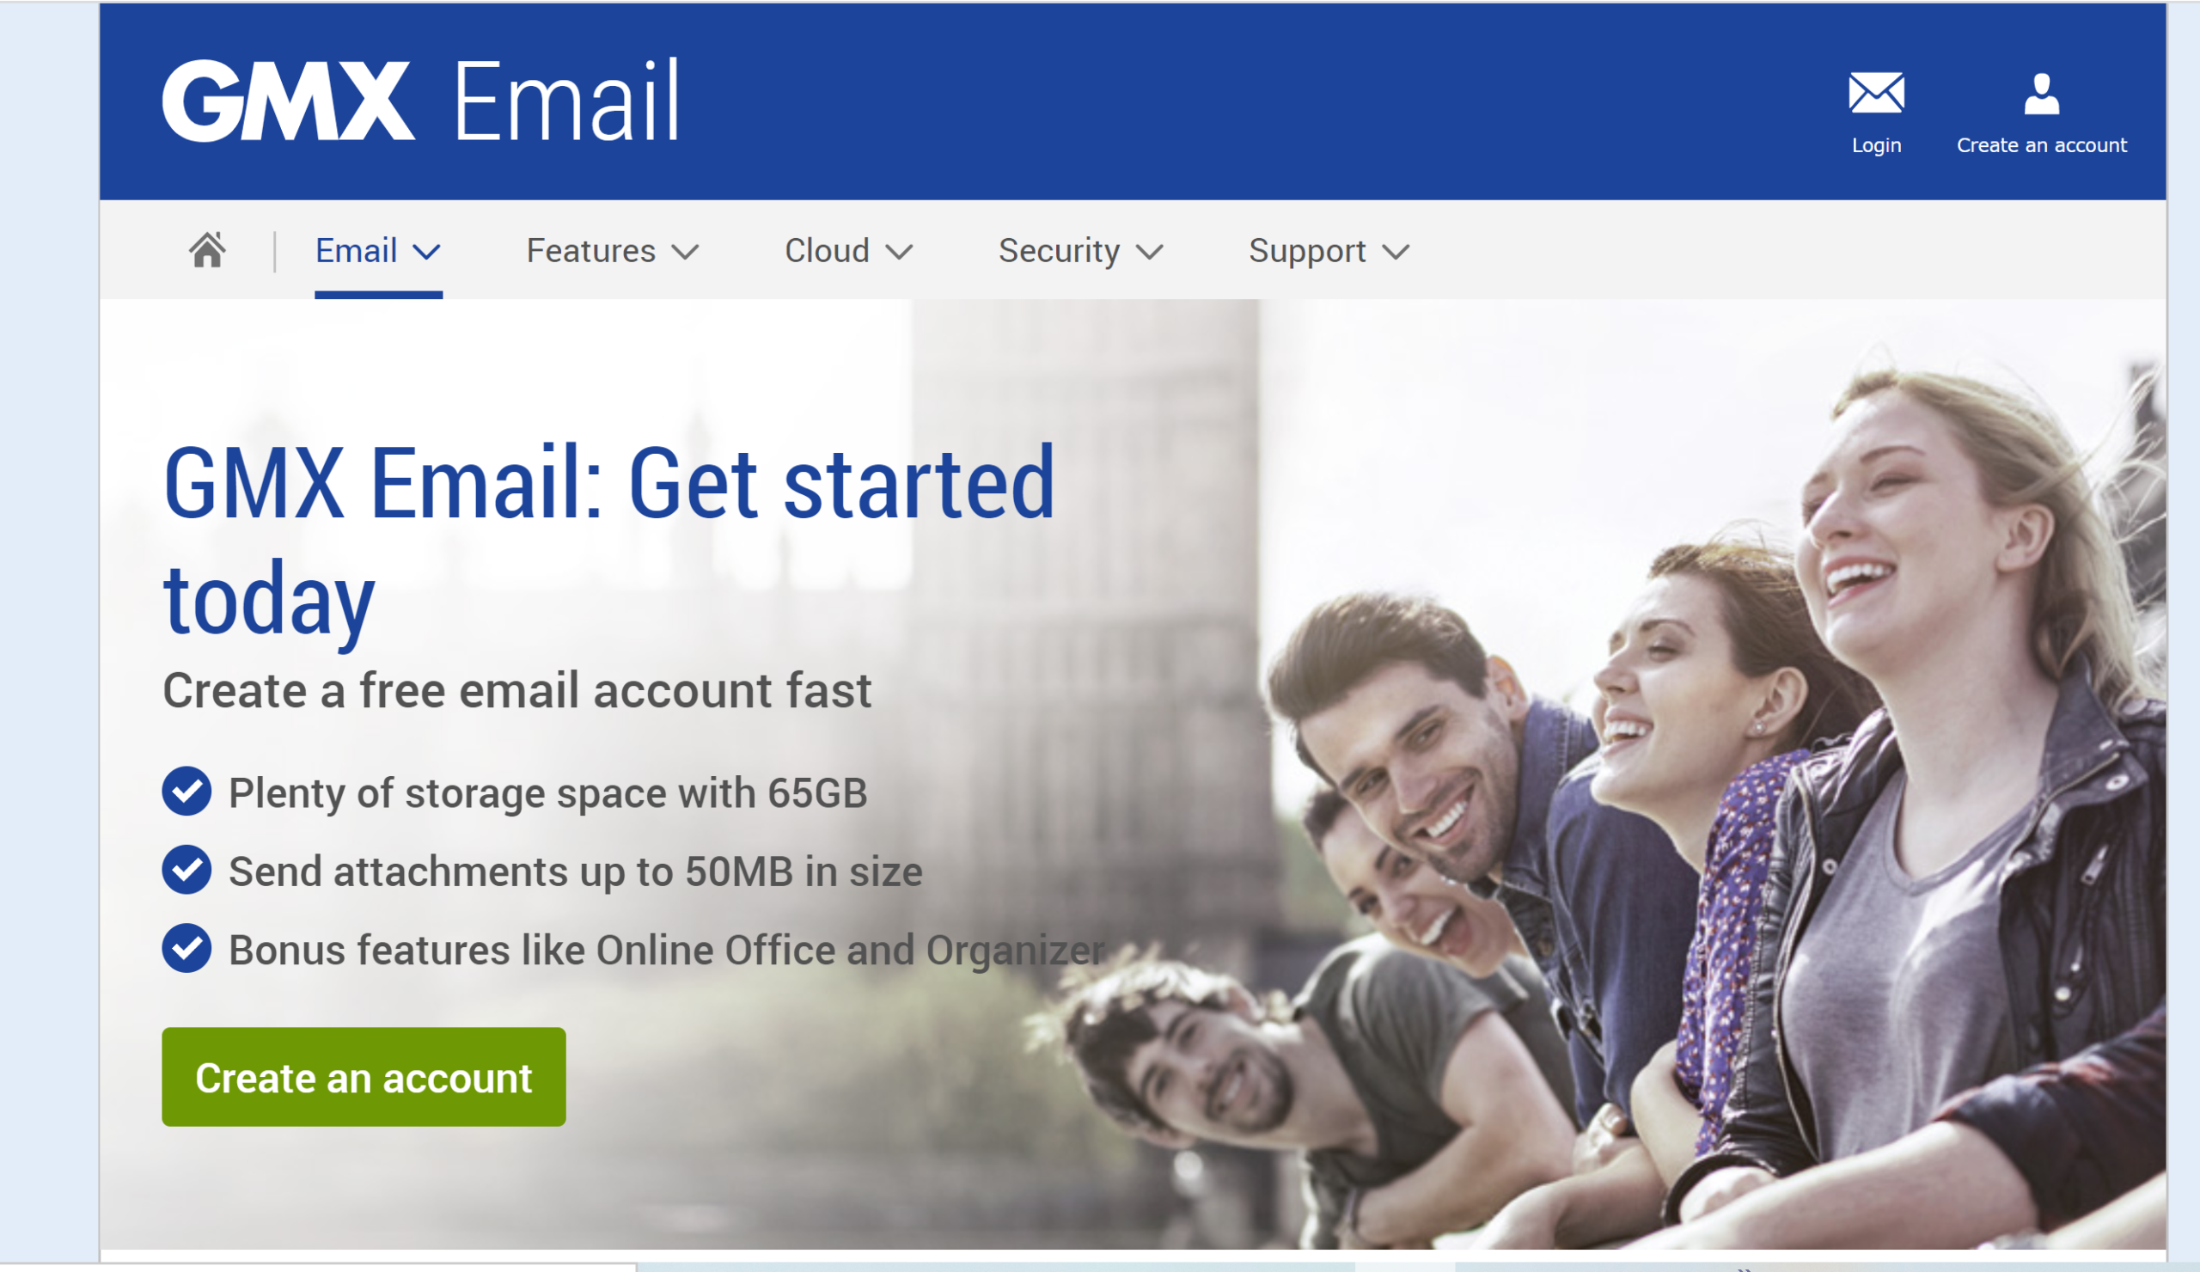Click the envelope Login icon
Screen dimensions: 2200x1272
[1876, 94]
